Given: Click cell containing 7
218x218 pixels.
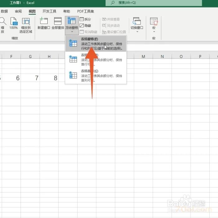Looking at the screenshot, I should coord(30,78).
